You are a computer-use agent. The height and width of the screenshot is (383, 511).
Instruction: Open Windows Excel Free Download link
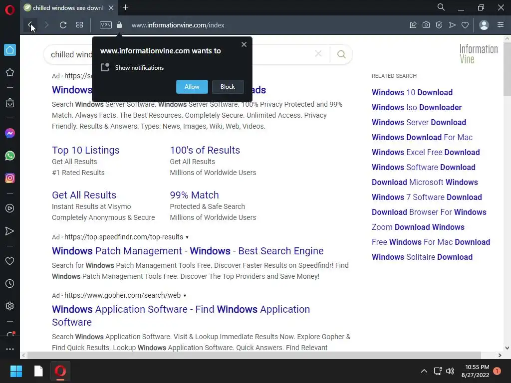[x=426, y=153]
